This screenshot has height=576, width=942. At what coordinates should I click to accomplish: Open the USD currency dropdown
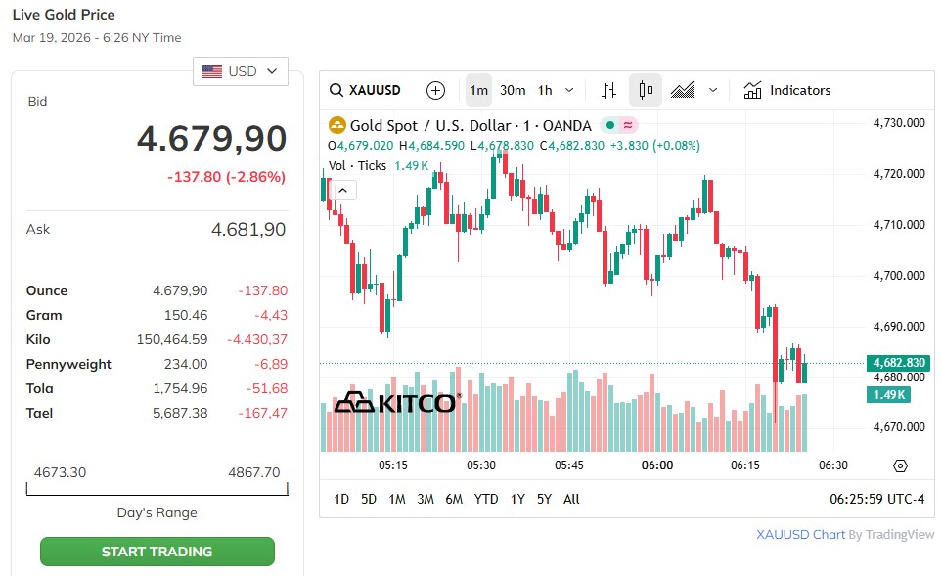coord(241,71)
